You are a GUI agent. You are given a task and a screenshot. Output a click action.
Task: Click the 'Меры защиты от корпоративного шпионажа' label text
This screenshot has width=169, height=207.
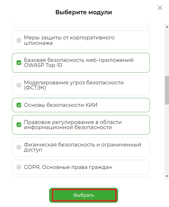coord(69,40)
